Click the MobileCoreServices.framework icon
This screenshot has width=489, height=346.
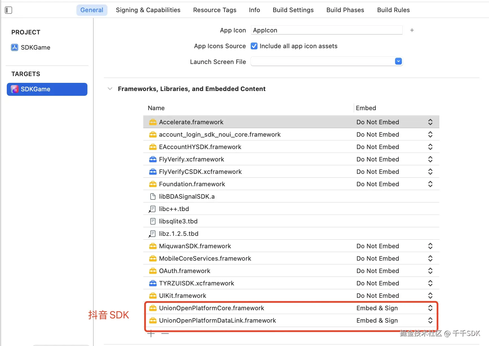pos(153,258)
